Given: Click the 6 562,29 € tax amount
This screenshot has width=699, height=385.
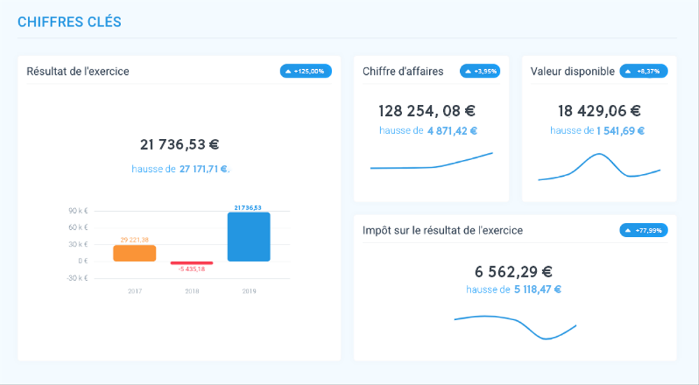Looking at the screenshot, I should [x=514, y=272].
